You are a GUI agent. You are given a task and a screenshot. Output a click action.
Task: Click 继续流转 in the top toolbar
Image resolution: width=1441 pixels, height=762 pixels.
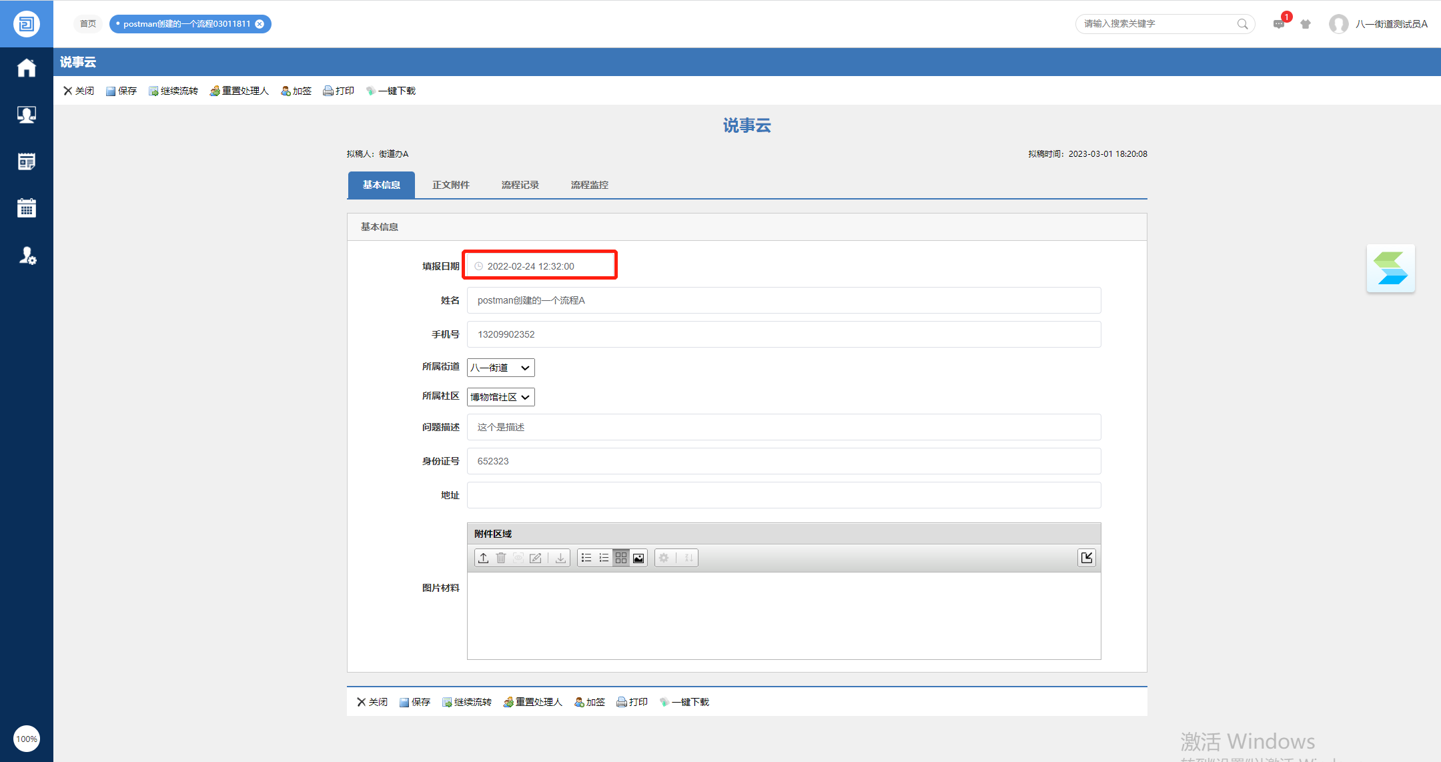coord(173,91)
